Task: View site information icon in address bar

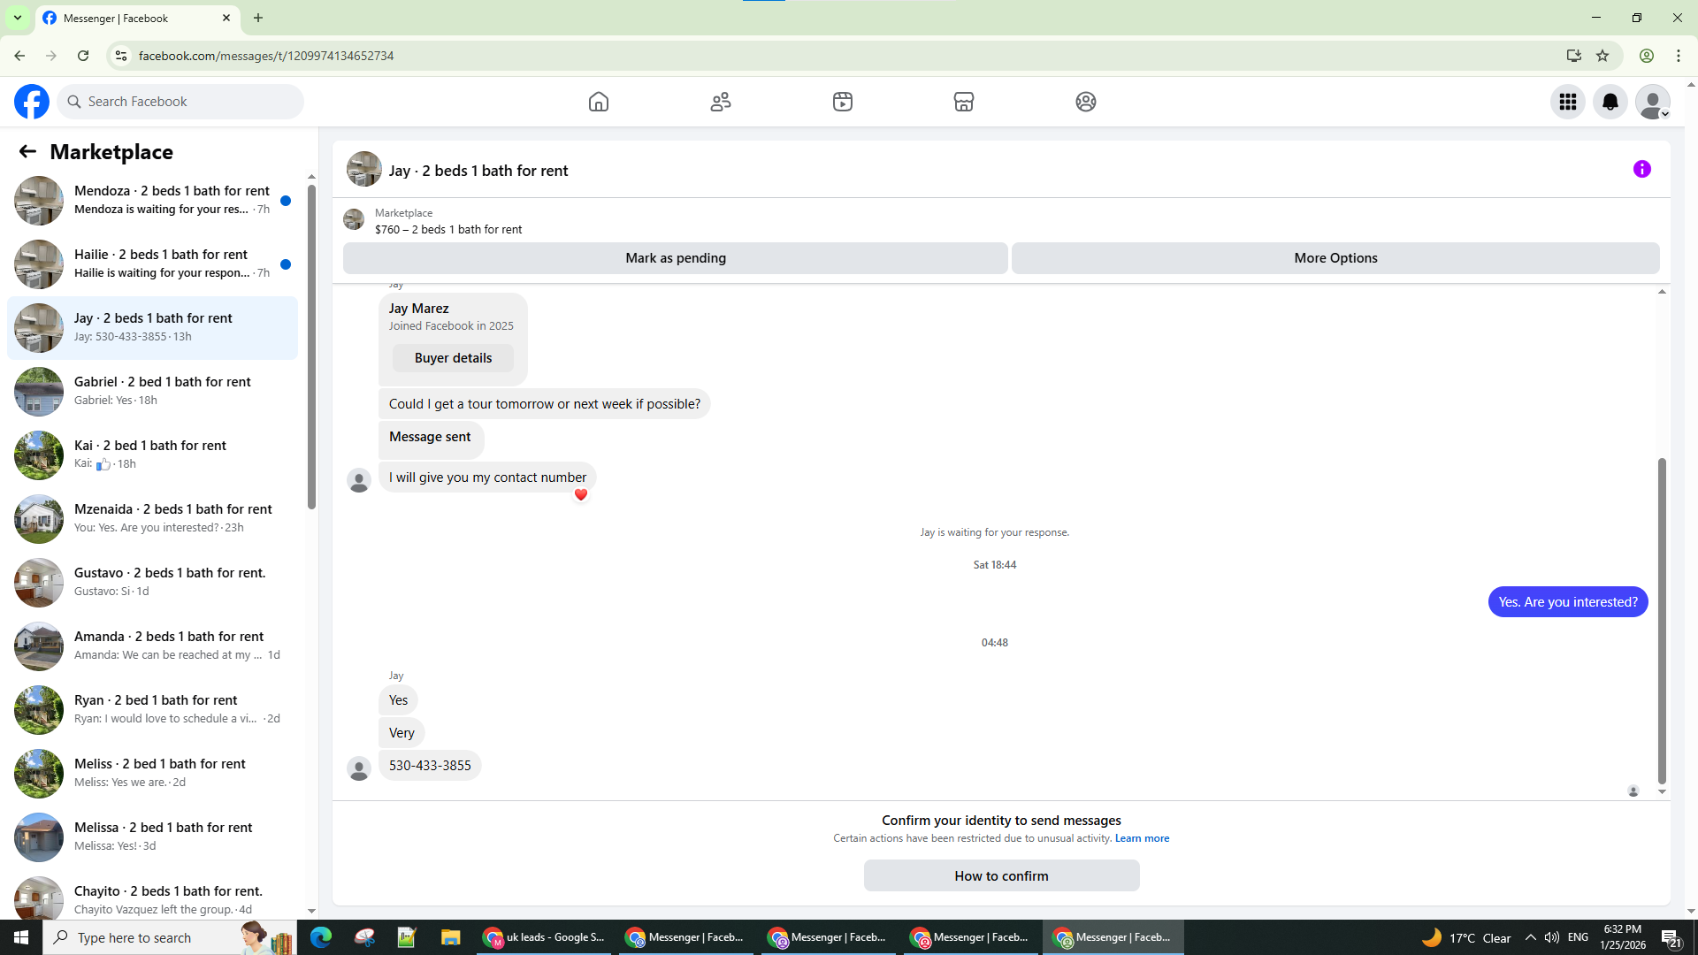Action: coord(121,56)
